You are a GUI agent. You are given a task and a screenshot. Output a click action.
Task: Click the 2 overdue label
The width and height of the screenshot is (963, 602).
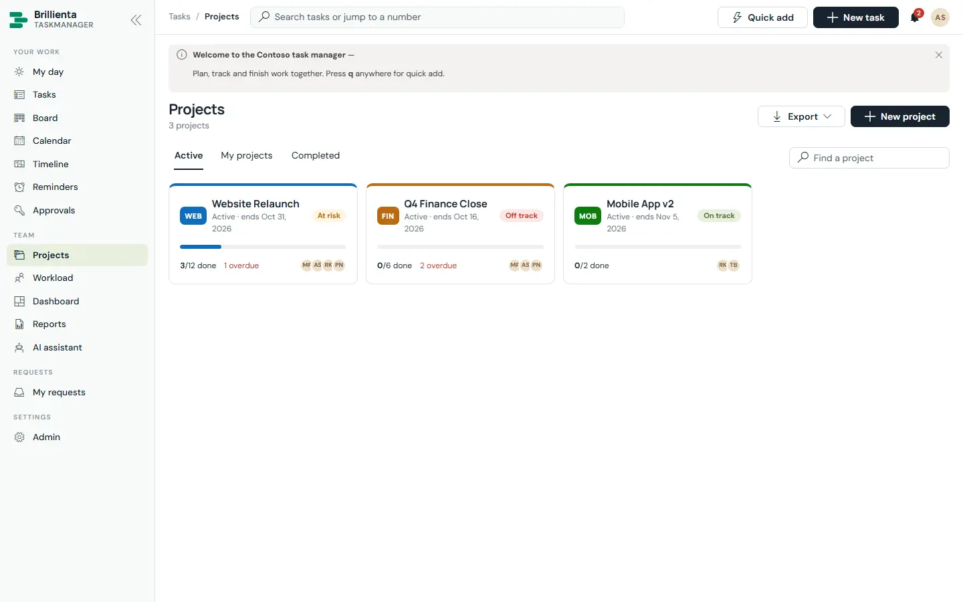(x=438, y=266)
